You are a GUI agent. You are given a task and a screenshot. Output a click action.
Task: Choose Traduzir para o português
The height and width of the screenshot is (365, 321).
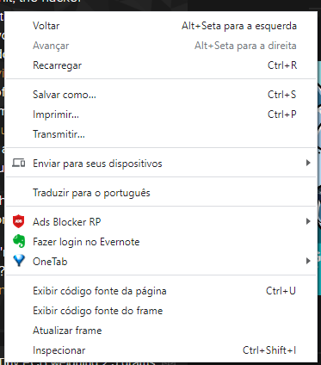pos(161,193)
